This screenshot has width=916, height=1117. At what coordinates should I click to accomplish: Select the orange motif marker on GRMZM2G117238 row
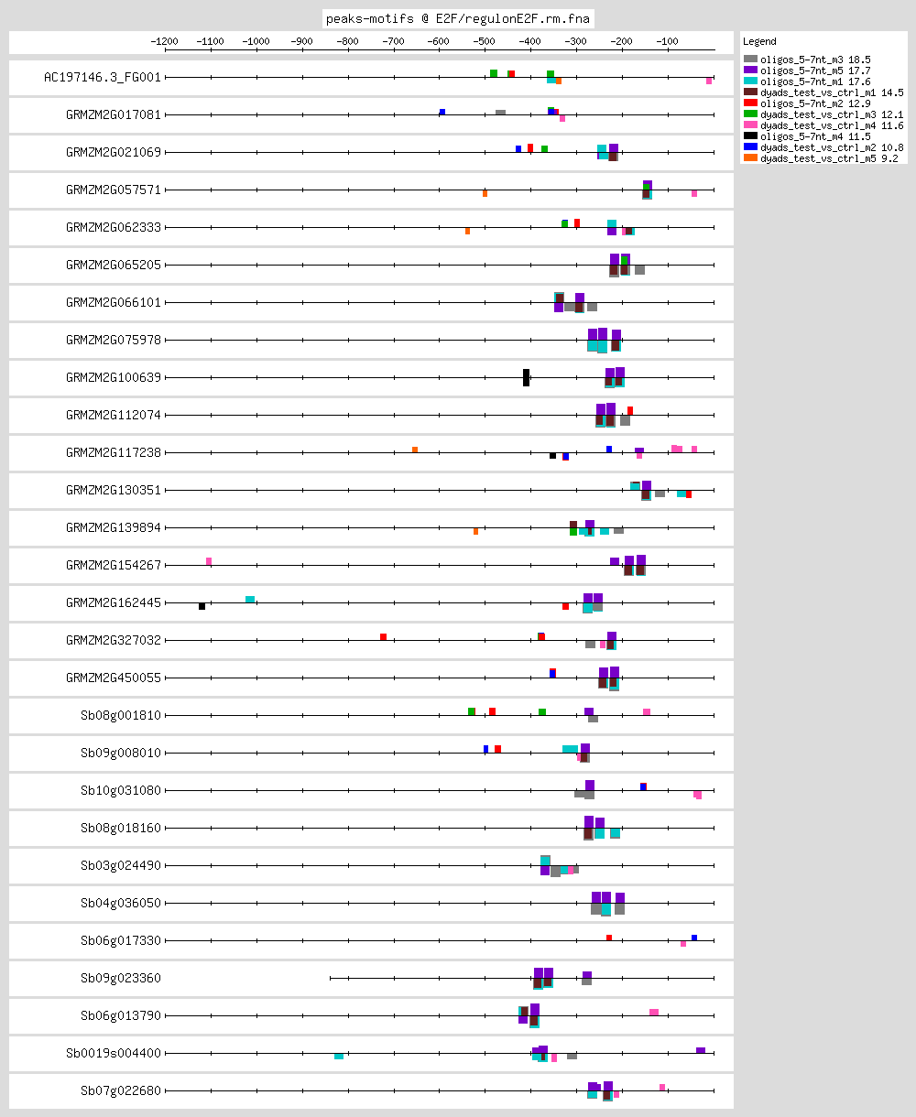coord(415,449)
